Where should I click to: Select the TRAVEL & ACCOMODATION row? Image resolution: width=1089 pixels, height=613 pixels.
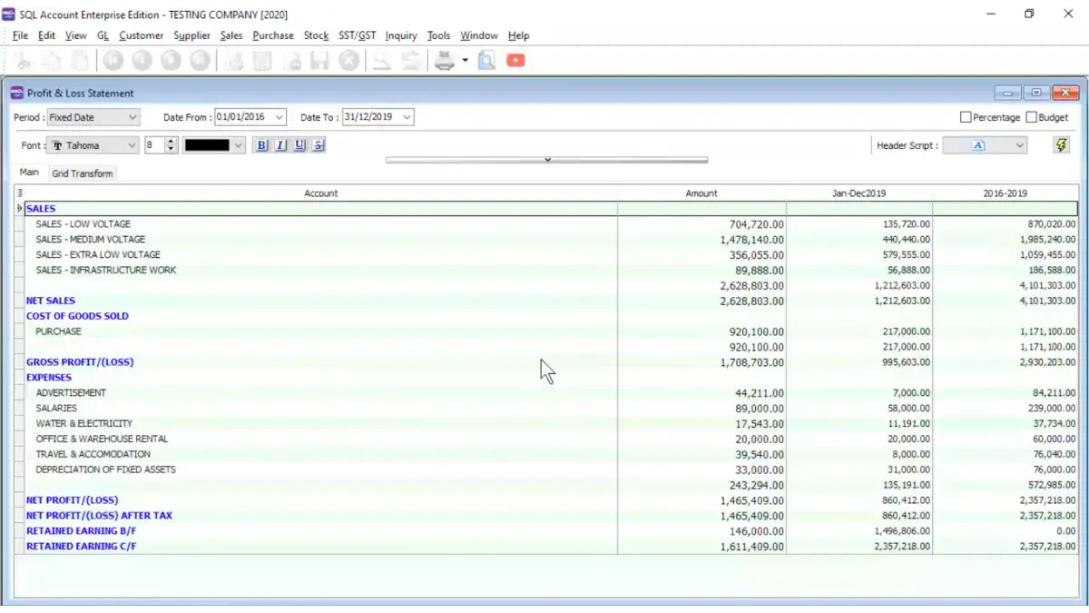pos(546,454)
